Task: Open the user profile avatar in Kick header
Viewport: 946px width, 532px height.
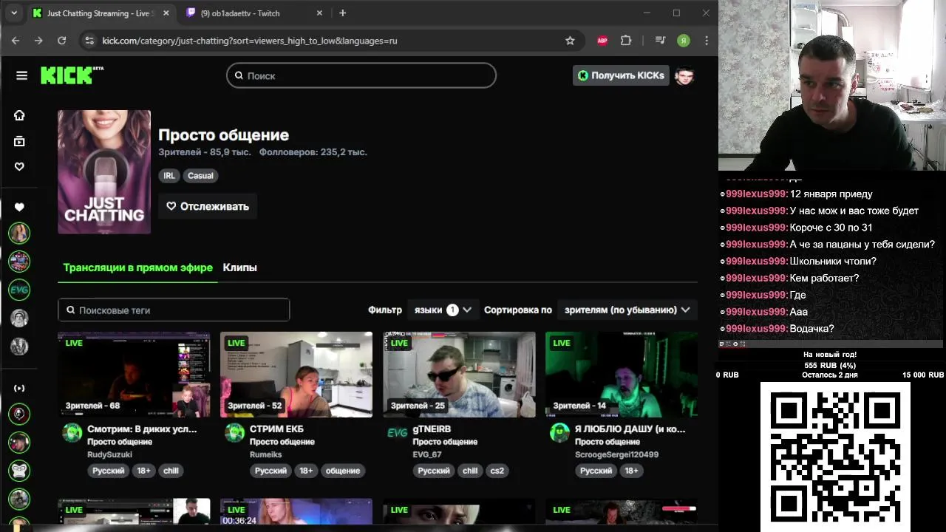Action: [684, 75]
